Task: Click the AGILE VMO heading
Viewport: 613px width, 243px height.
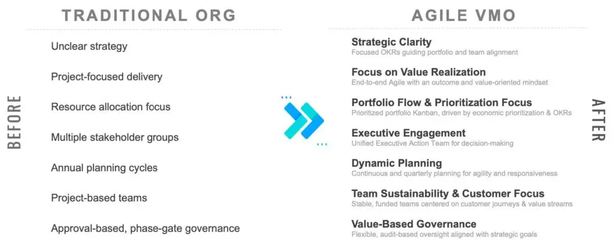Action: [463, 16]
